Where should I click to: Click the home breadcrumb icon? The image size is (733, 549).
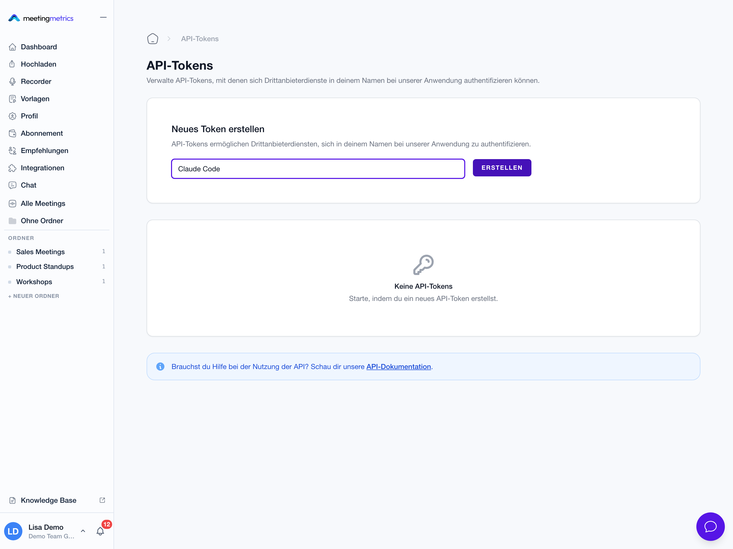[152, 39]
